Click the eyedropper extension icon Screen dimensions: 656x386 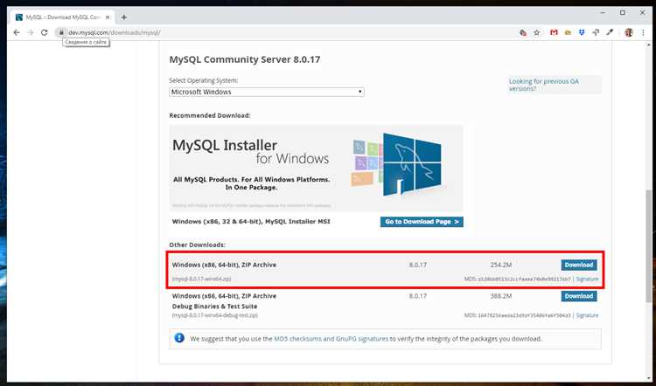click(610, 32)
